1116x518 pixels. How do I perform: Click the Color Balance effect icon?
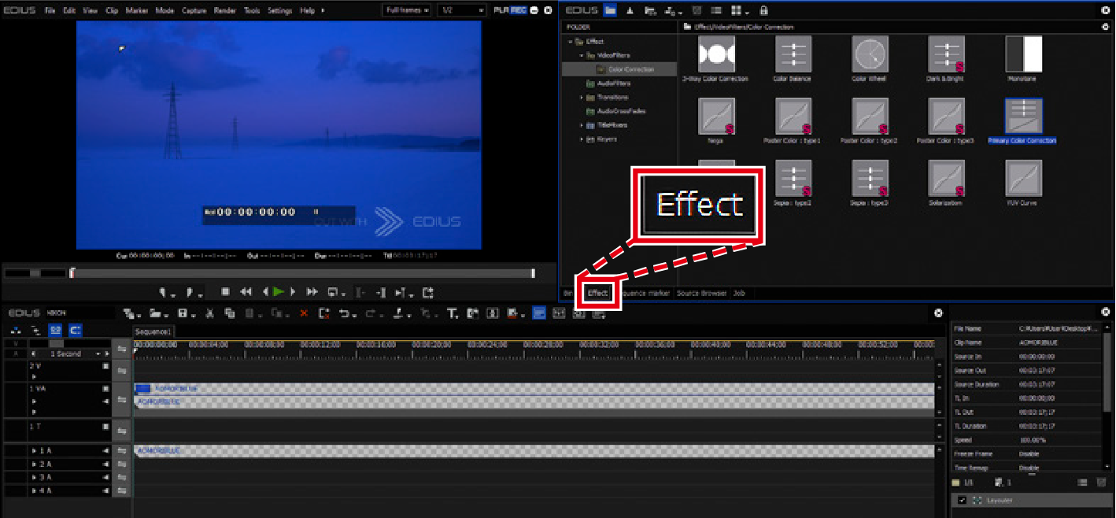[x=793, y=55]
